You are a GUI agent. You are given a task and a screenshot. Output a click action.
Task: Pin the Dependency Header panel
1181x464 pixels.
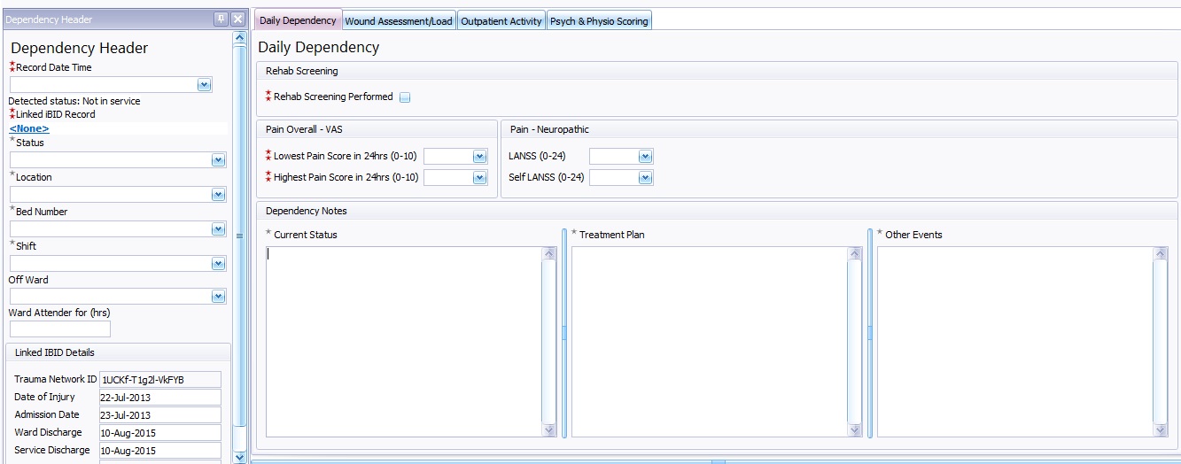pyautogui.click(x=221, y=19)
